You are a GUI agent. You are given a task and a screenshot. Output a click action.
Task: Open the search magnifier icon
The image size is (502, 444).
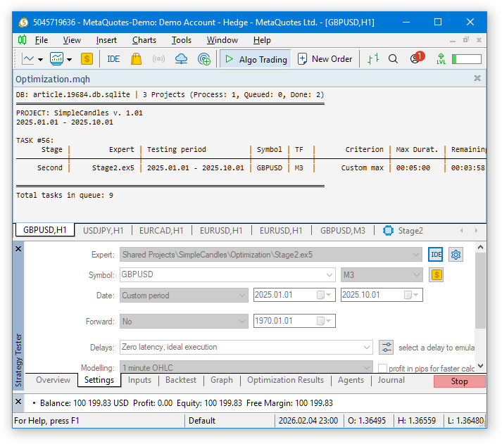tap(393, 59)
